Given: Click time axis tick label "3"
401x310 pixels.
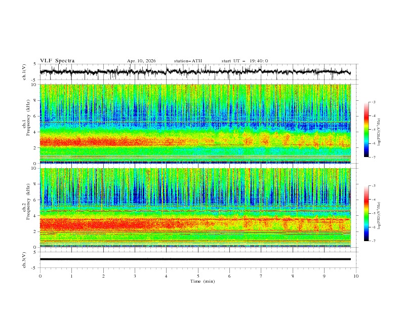Looking at the screenshot, I should click(135, 276).
